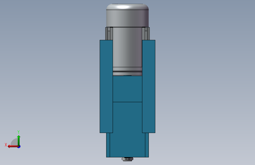Viewport: 255px width, 165px height.
Task: Select the right gray motor mounting bracket
Action: [x=146, y=34]
